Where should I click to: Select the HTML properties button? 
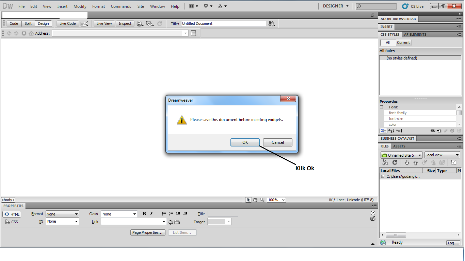tap(12, 214)
